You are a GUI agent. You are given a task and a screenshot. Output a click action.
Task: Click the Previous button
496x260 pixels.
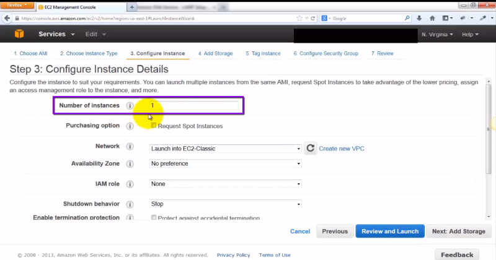click(x=335, y=232)
